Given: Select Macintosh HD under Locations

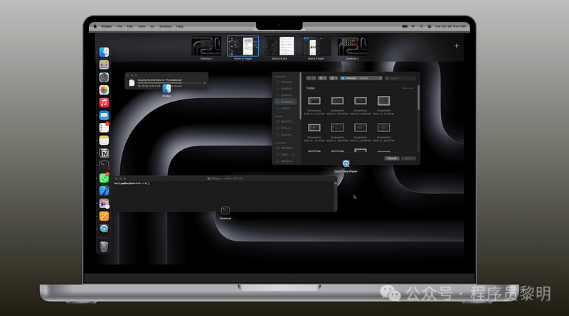Looking at the screenshot, I should pos(286,161).
